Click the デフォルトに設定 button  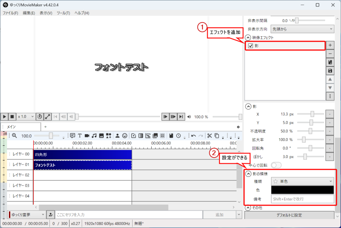click(x=289, y=215)
